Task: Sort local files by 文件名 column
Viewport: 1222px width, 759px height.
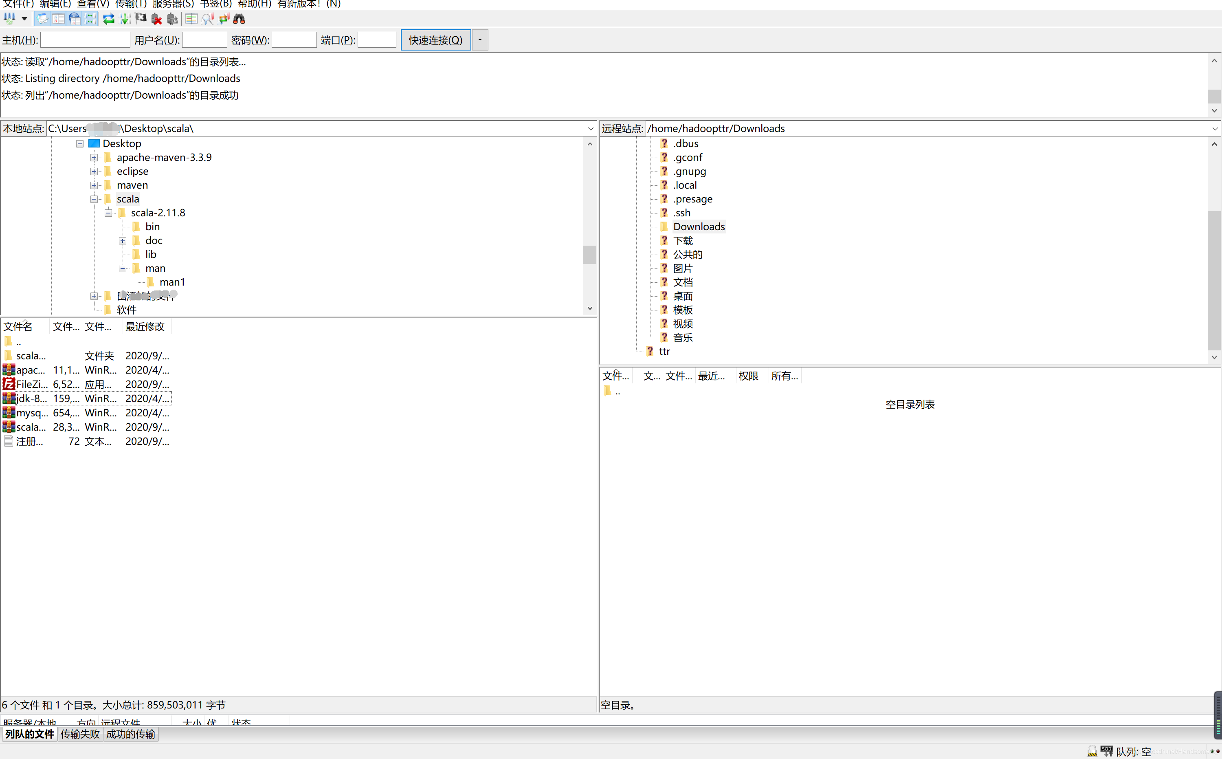Action: [25, 327]
